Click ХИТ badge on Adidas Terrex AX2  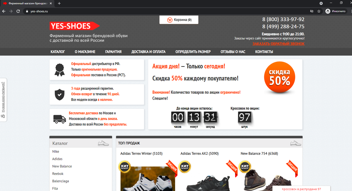click(185, 167)
